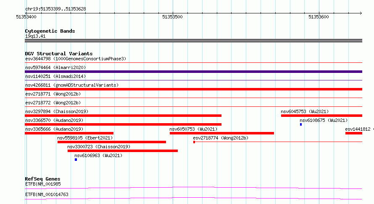Image resolution: width=374 pixels, height=204 pixels.
Task: Click the nsv3365666 (Audano2019) label
Action: point(54,129)
